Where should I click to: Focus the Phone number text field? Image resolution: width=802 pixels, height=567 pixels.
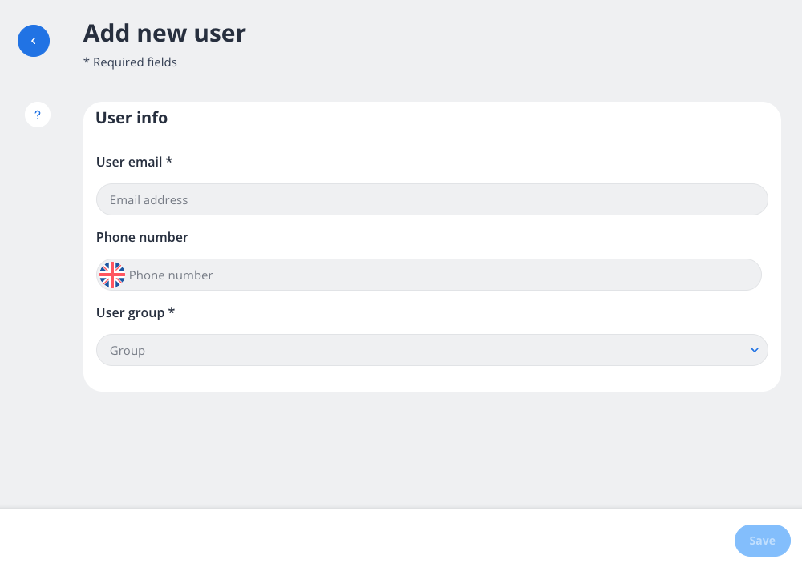441,274
